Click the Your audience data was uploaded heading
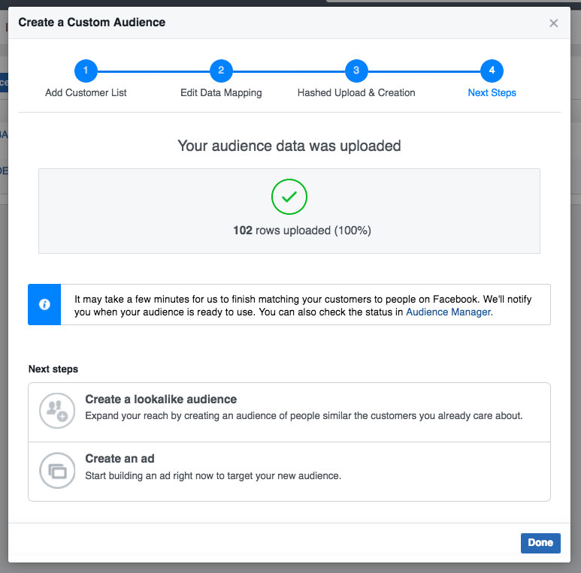The height and width of the screenshot is (573, 581). [x=289, y=146]
